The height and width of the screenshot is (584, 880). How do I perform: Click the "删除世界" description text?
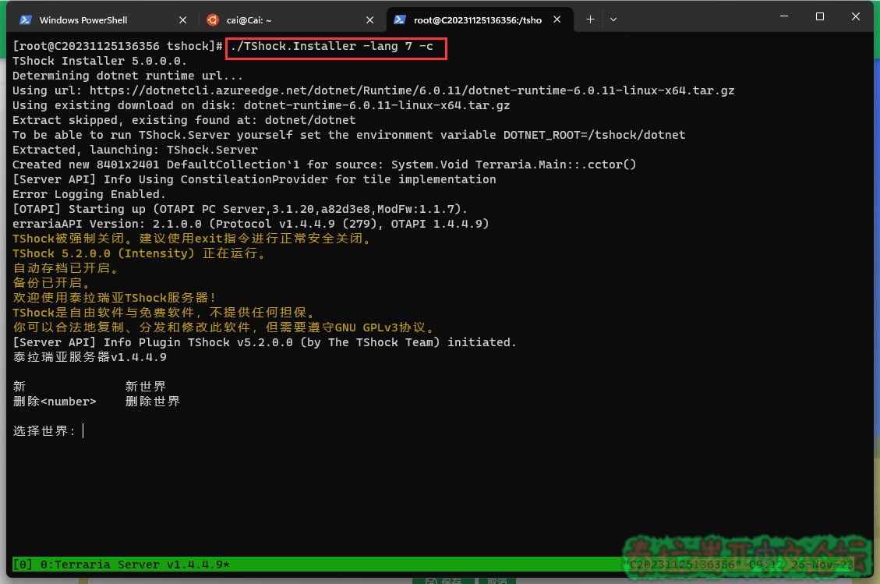pyautogui.click(x=153, y=402)
